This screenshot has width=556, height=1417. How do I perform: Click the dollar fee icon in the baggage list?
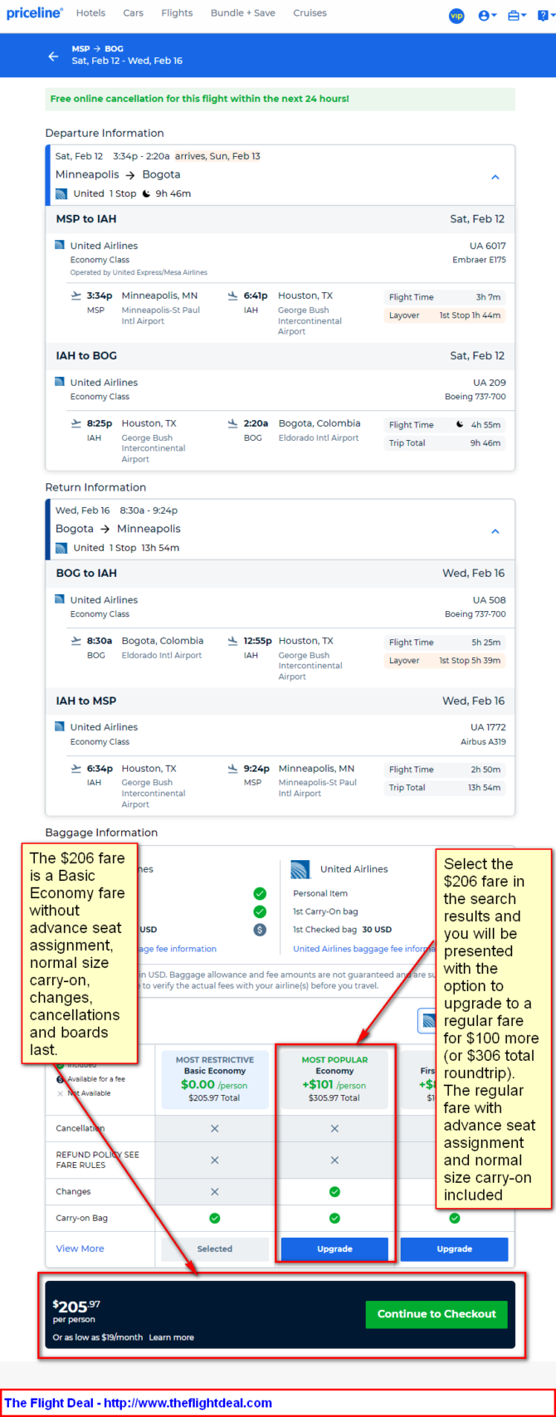(x=260, y=930)
